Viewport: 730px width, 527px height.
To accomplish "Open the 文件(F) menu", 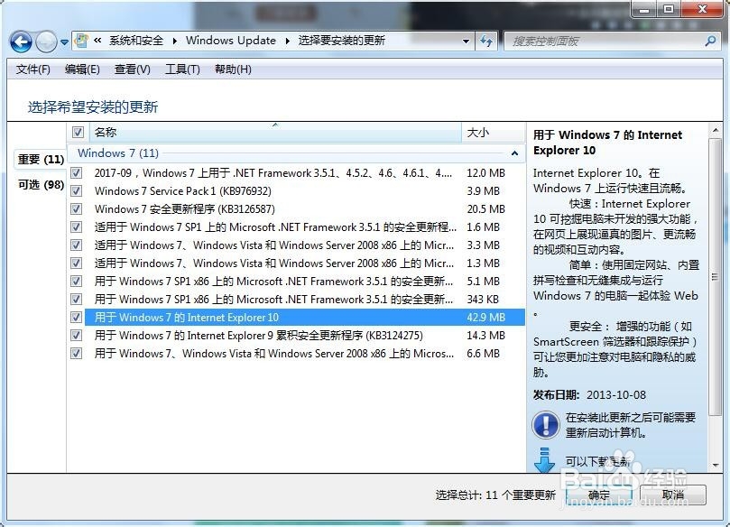I will click(x=33, y=69).
